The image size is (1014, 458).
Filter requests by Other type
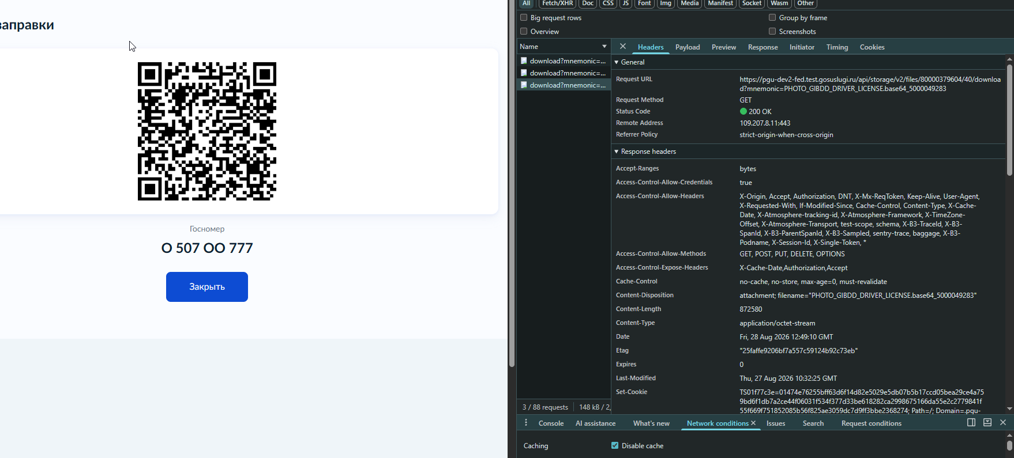pos(805,3)
